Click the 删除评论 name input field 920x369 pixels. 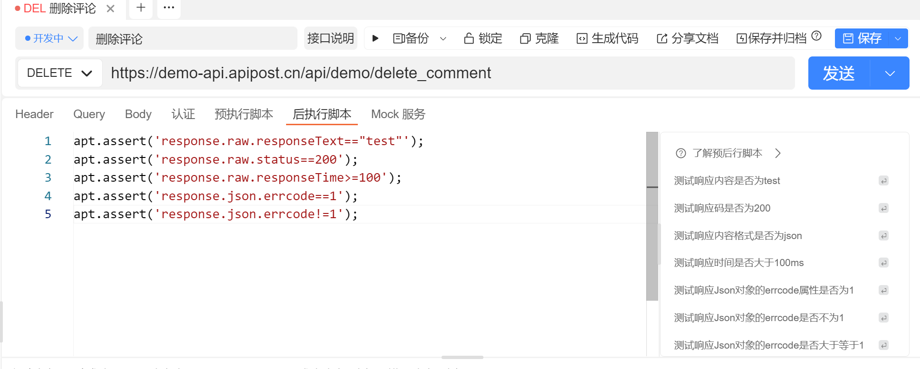tap(193, 38)
